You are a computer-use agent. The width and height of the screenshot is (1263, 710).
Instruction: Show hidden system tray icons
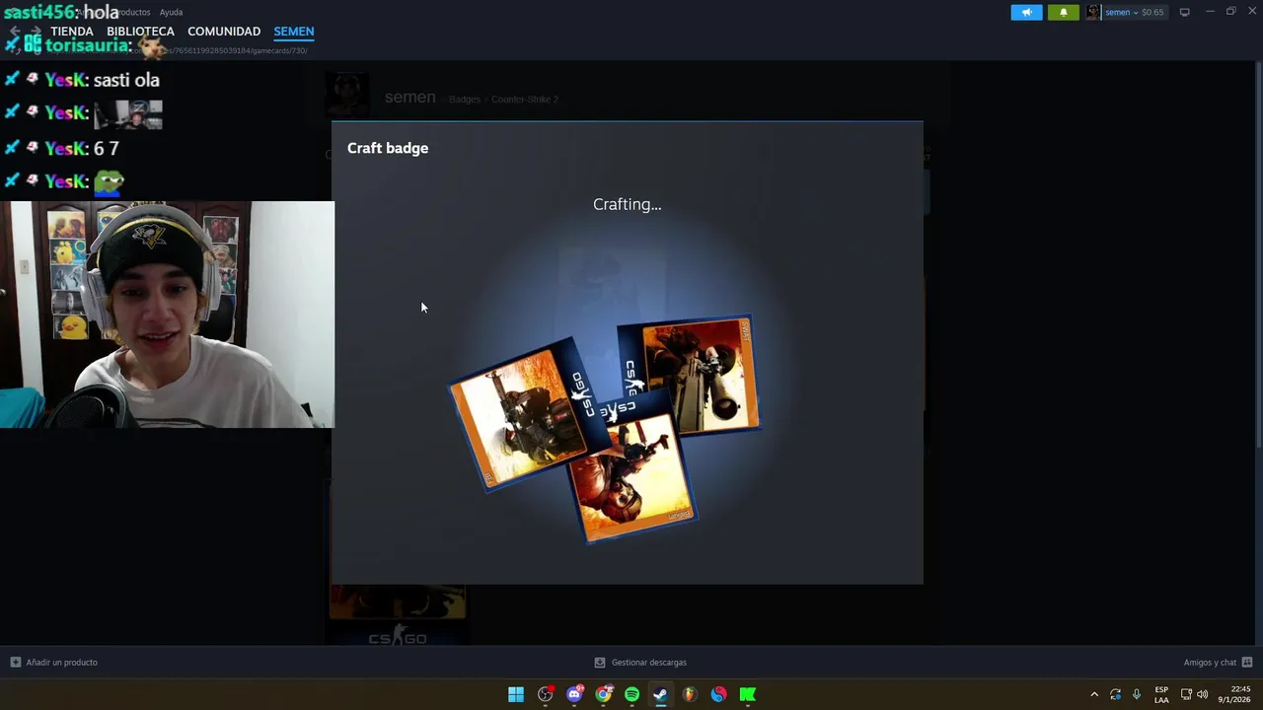(1093, 694)
